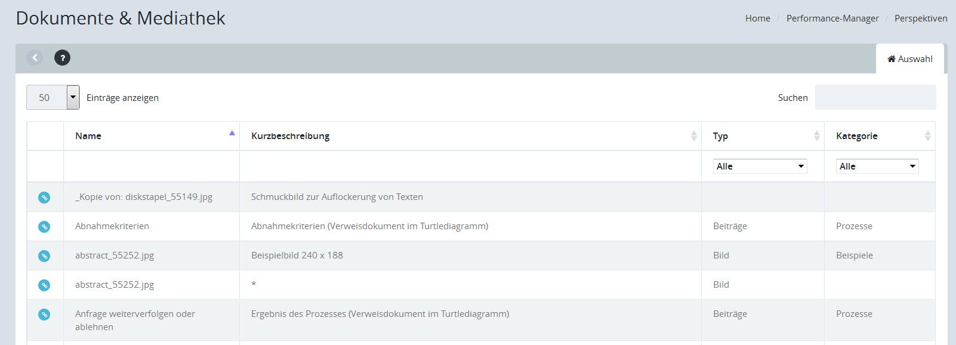Click link icon for abstract_55252.jpg with asterisk description

[x=44, y=285]
